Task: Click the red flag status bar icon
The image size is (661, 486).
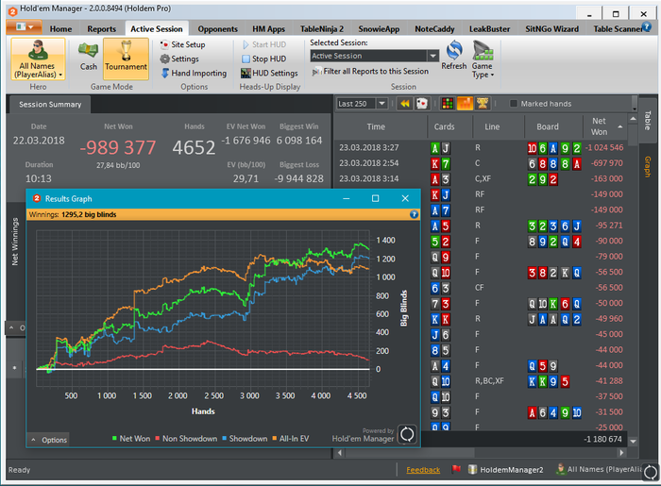Action: point(456,469)
